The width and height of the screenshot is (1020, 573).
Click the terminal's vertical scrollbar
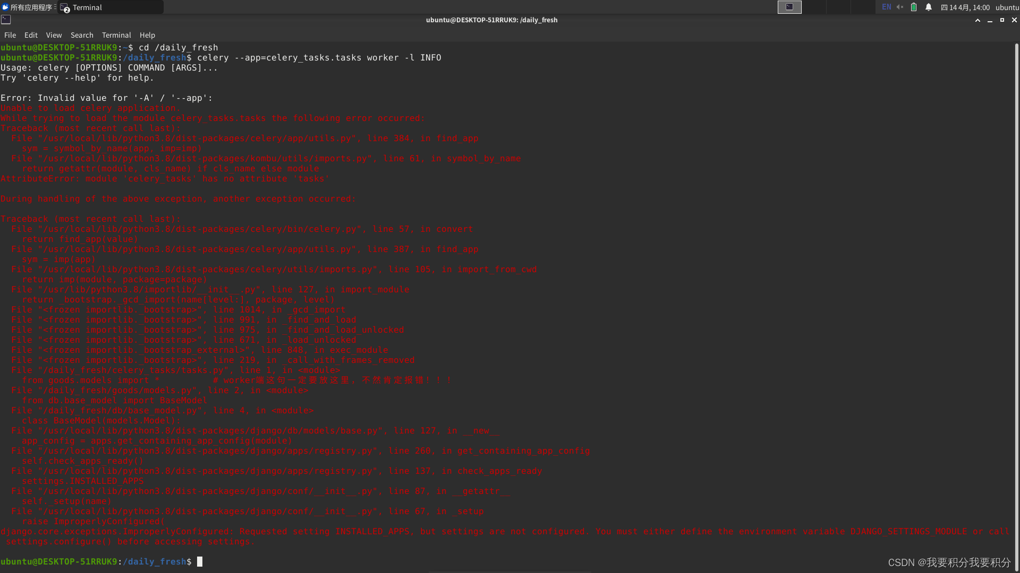pyautogui.click(x=1016, y=297)
